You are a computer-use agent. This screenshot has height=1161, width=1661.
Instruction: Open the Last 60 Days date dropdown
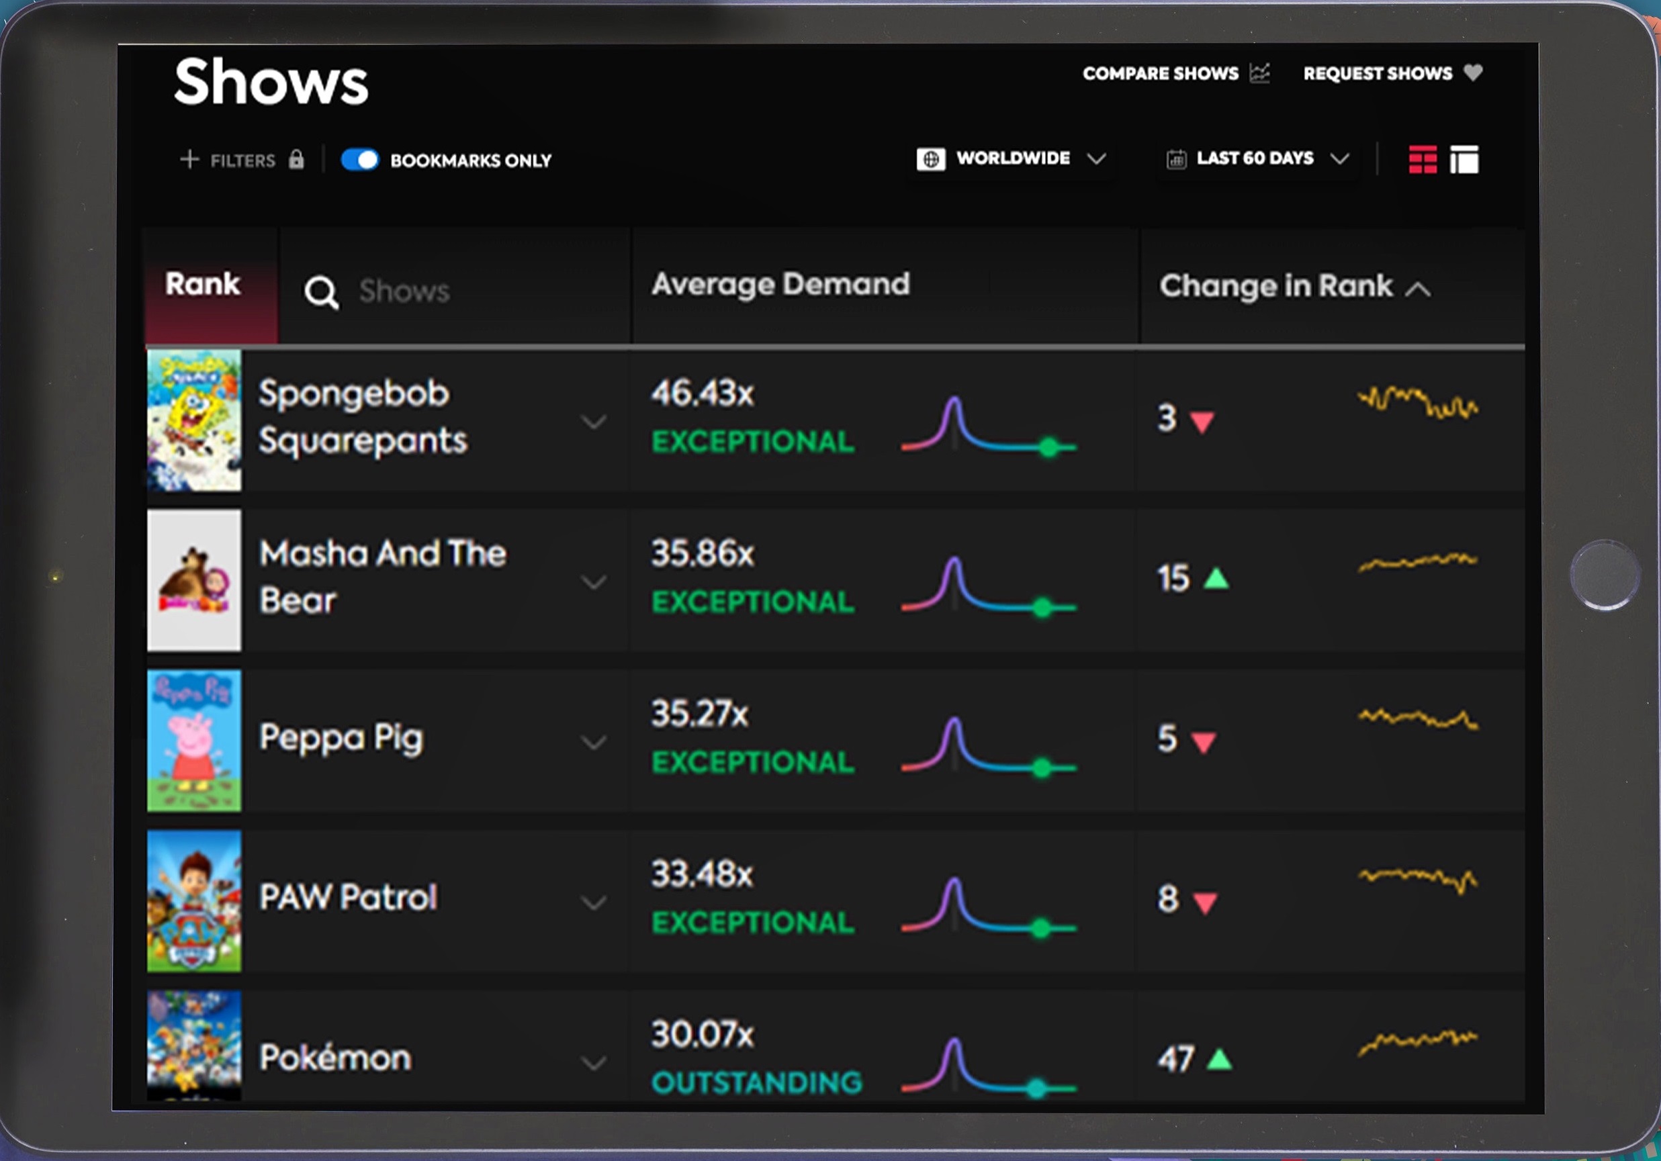(1258, 159)
